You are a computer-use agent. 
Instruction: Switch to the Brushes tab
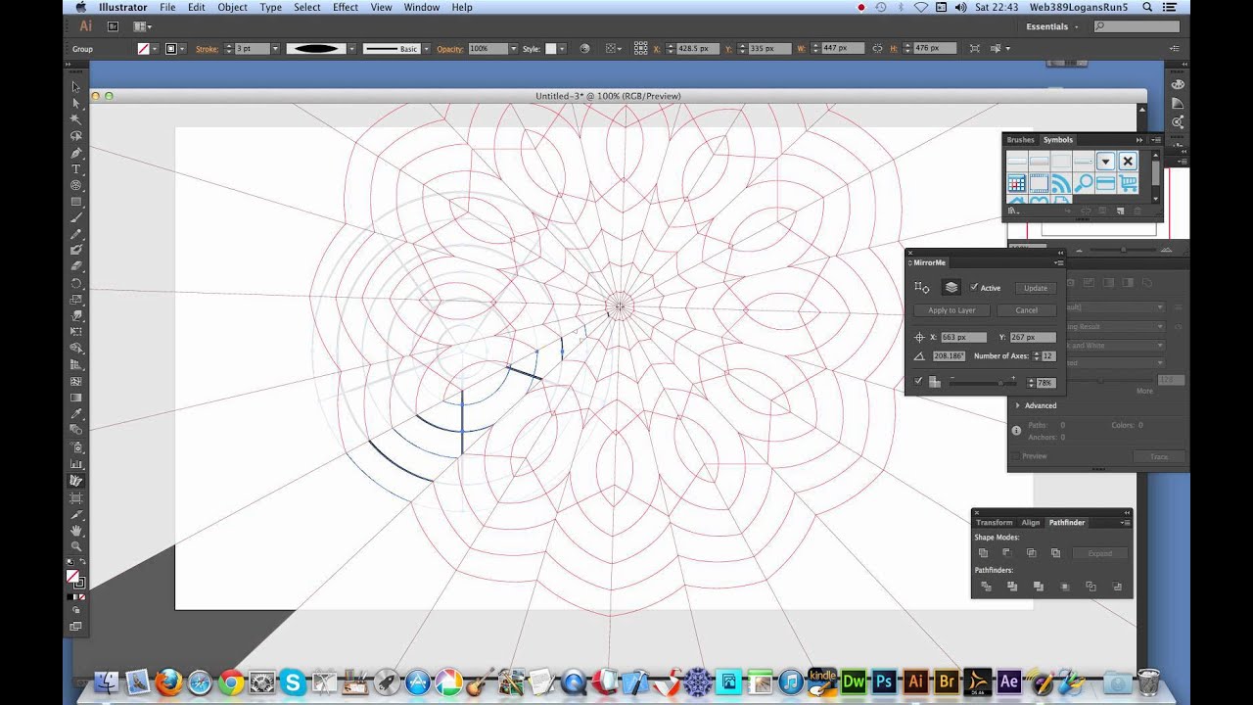(1020, 140)
